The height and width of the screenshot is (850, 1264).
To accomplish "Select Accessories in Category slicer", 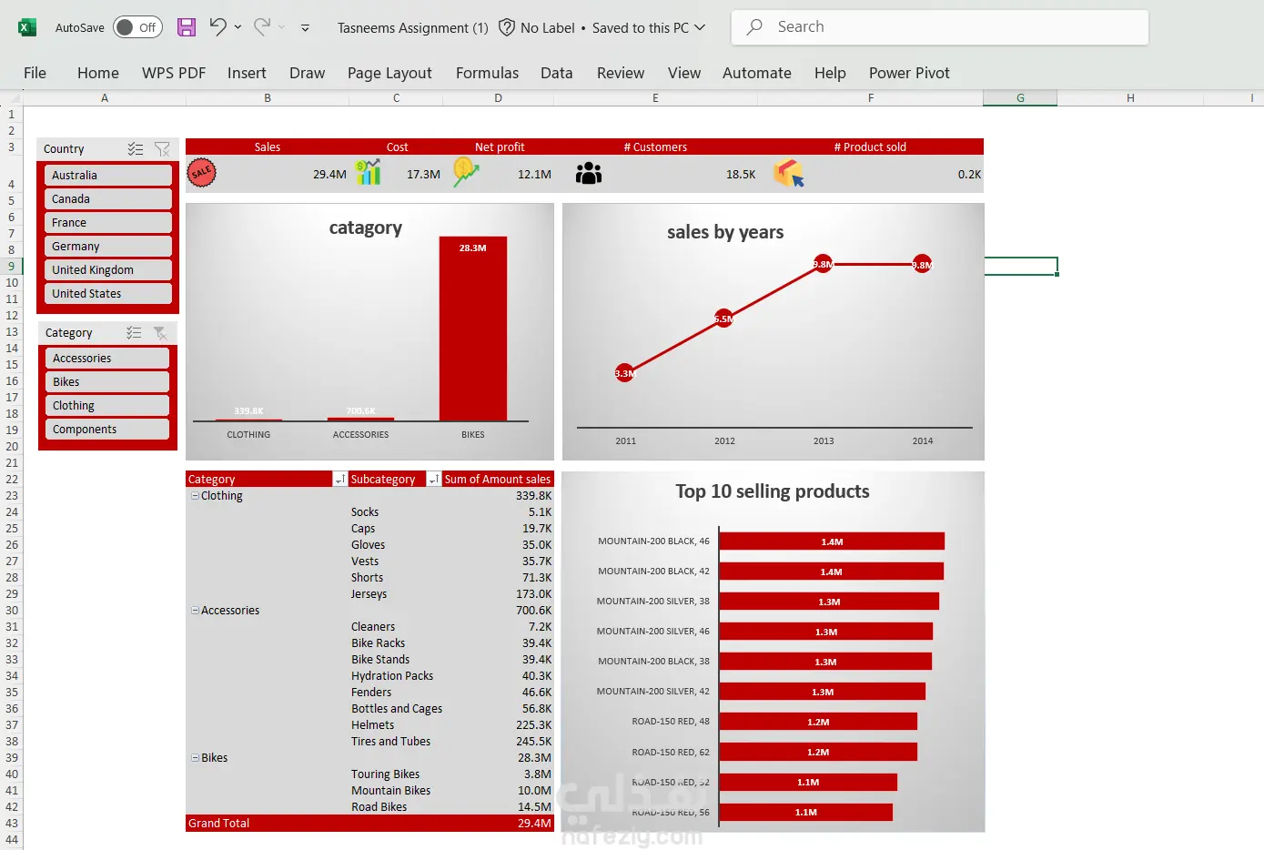I will coord(107,358).
